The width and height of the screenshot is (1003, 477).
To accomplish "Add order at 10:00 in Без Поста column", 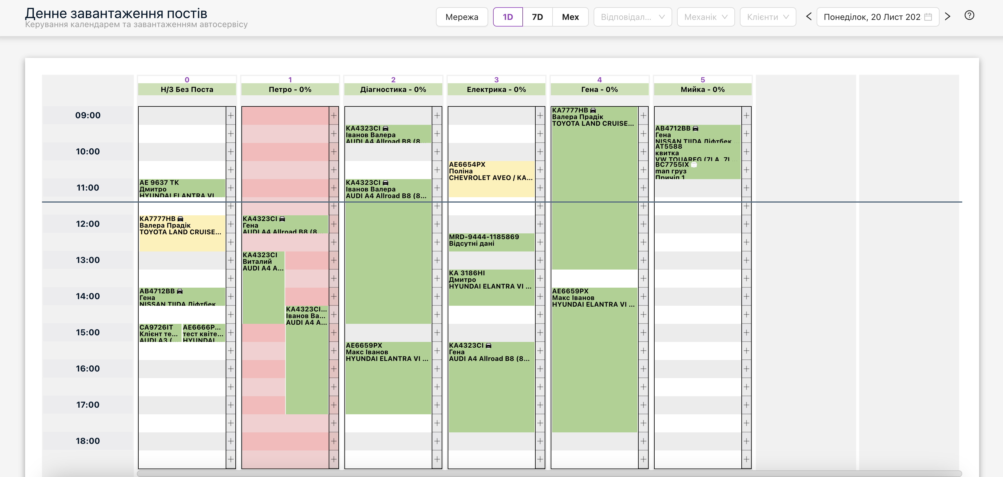I will click(x=231, y=152).
